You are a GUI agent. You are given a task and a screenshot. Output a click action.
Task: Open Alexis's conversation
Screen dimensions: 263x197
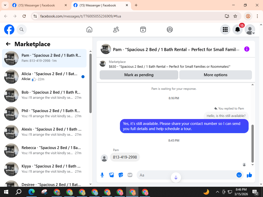pos(44,132)
